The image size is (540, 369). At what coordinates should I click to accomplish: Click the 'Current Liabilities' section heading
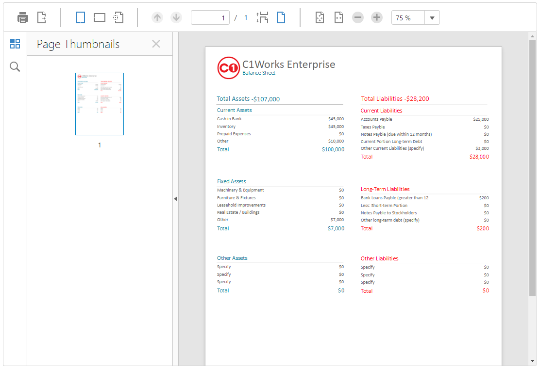point(381,111)
